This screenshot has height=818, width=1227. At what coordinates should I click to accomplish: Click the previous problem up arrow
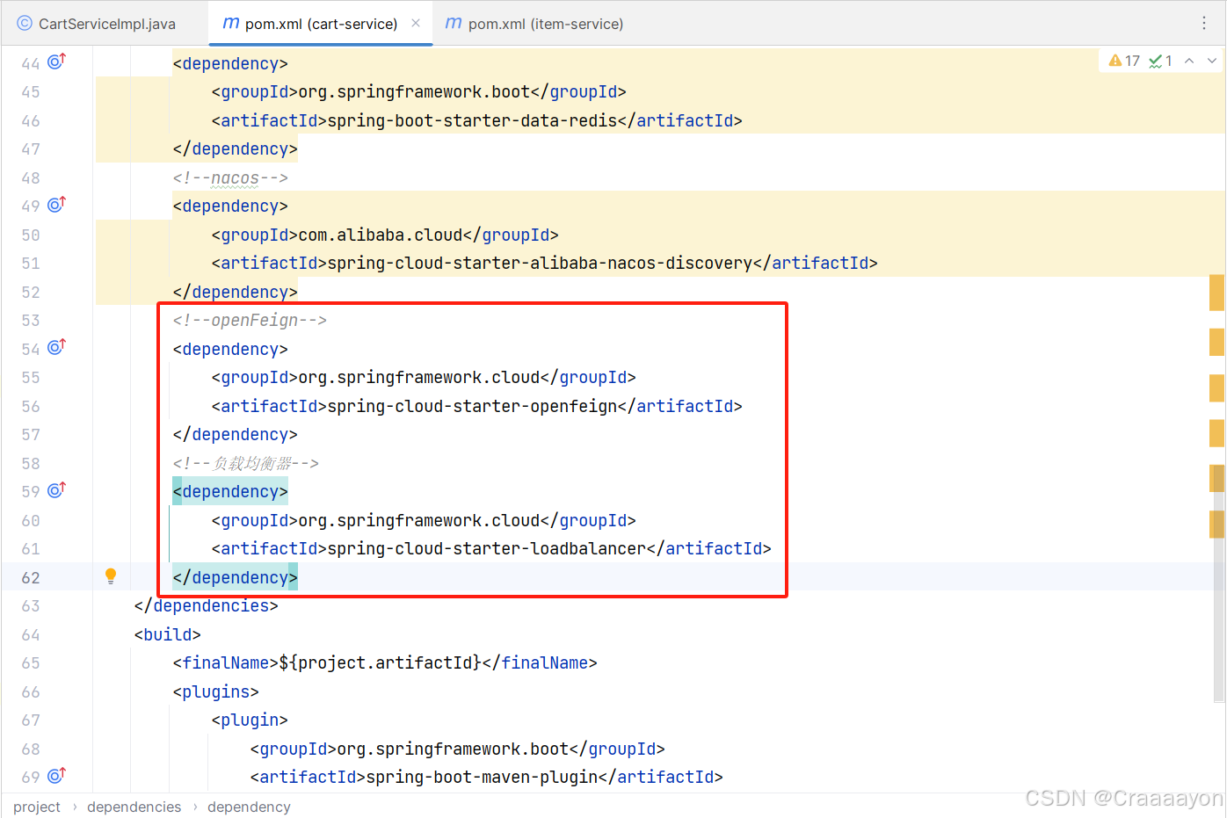pyautogui.click(x=1189, y=61)
